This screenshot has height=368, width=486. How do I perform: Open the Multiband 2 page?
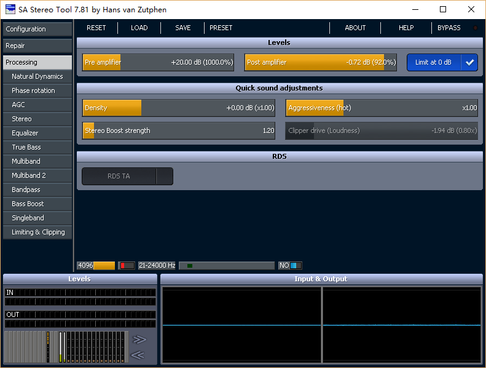coord(37,175)
